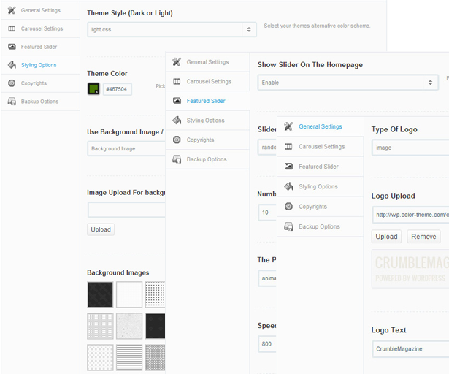Click the Styling Options paint icon in the Logo panel sidebar
The width and height of the screenshot is (449, 374).
289,187
